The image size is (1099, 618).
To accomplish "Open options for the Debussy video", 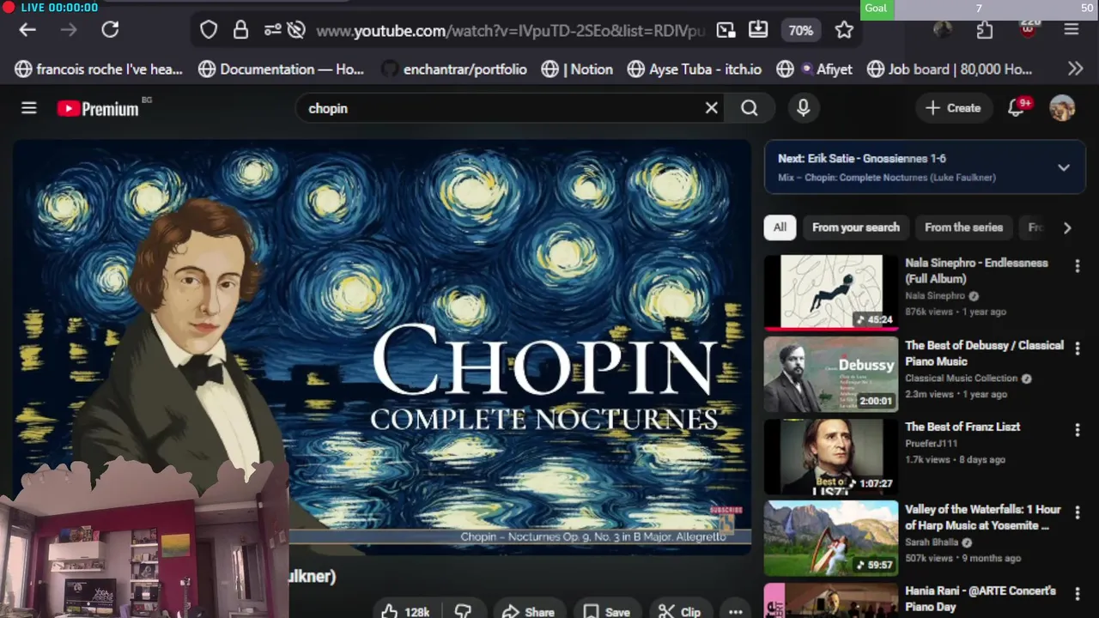I will click(x=1078, y=348).
